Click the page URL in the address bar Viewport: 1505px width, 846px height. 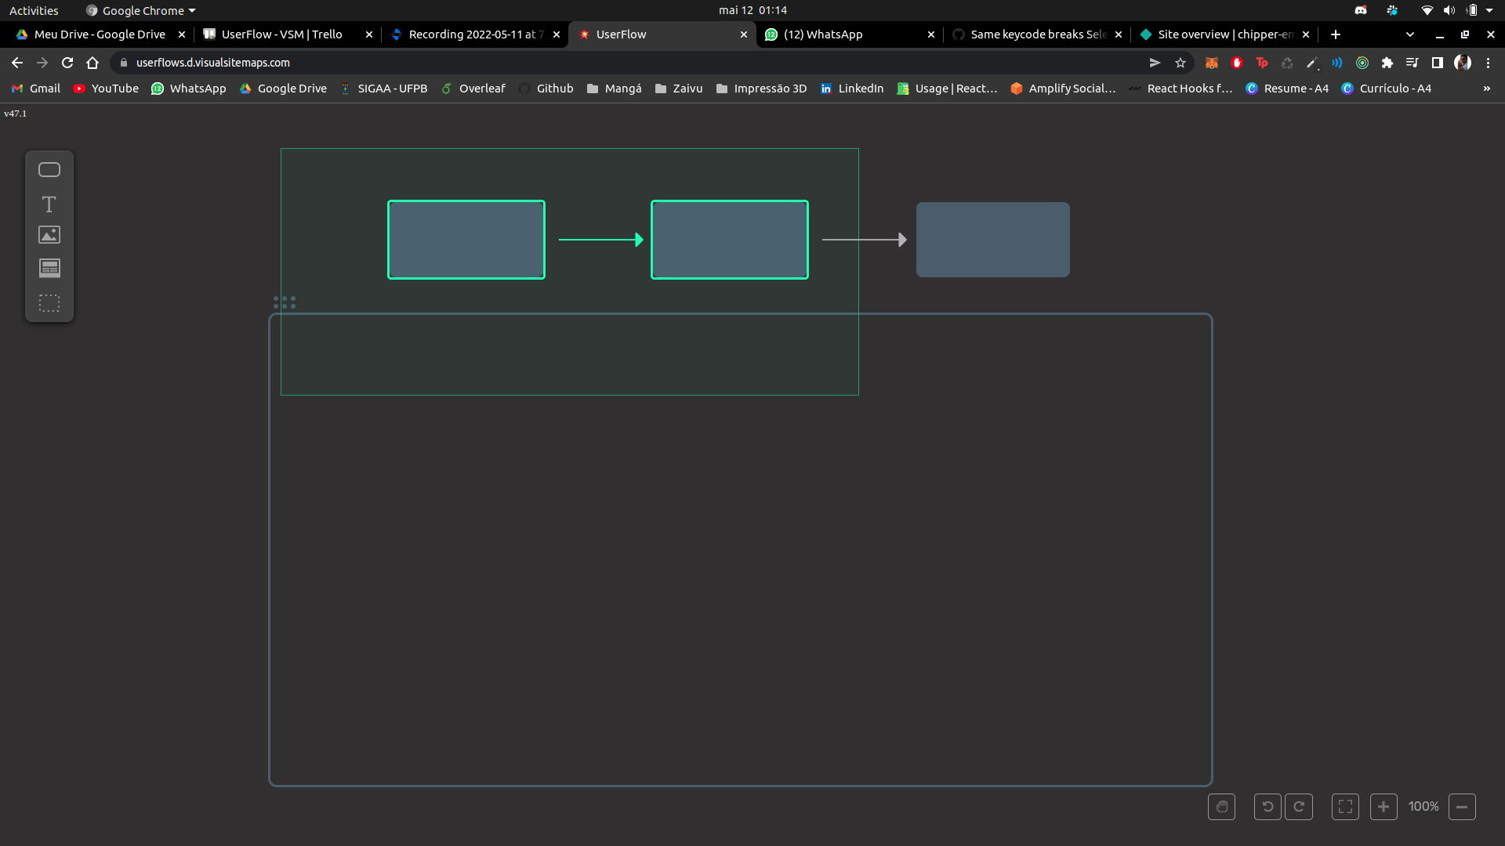pos(213,63)
